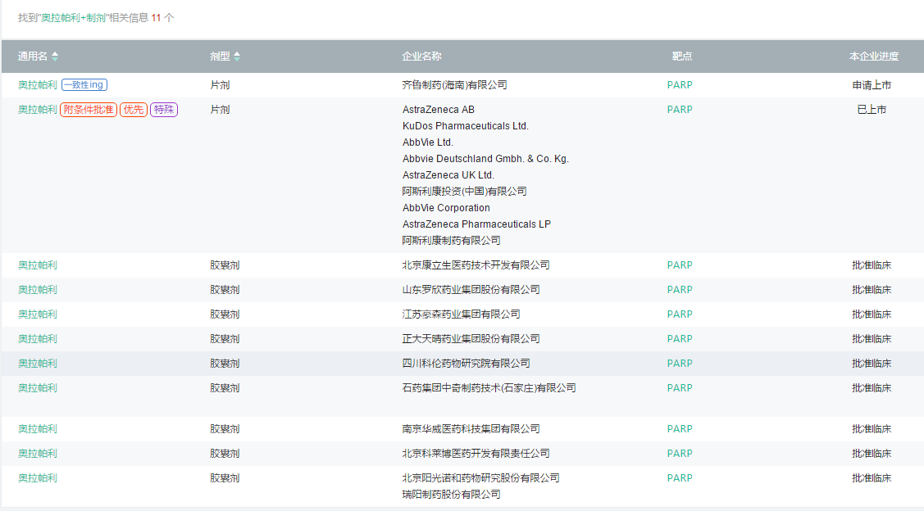
Task: Click PARP target for 山东罗欣药业
Action: 680,290
